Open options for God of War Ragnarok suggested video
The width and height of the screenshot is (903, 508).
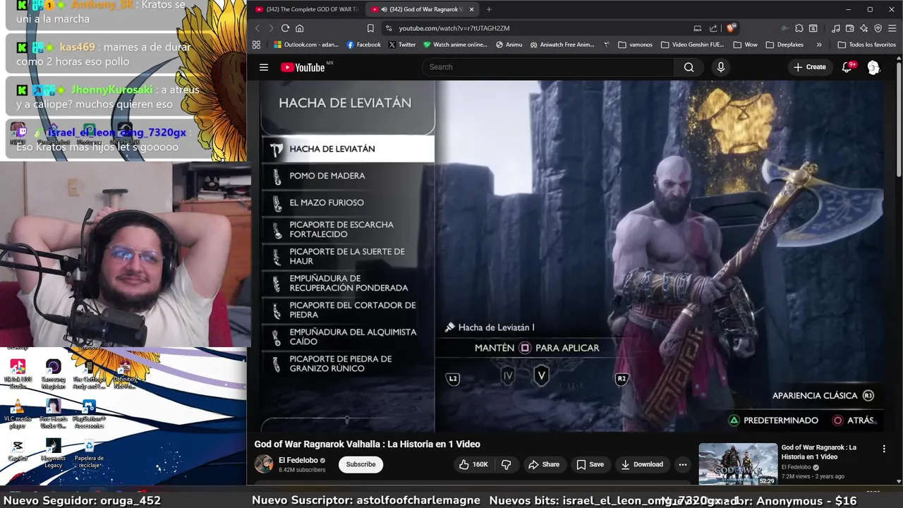coord(883,449)
